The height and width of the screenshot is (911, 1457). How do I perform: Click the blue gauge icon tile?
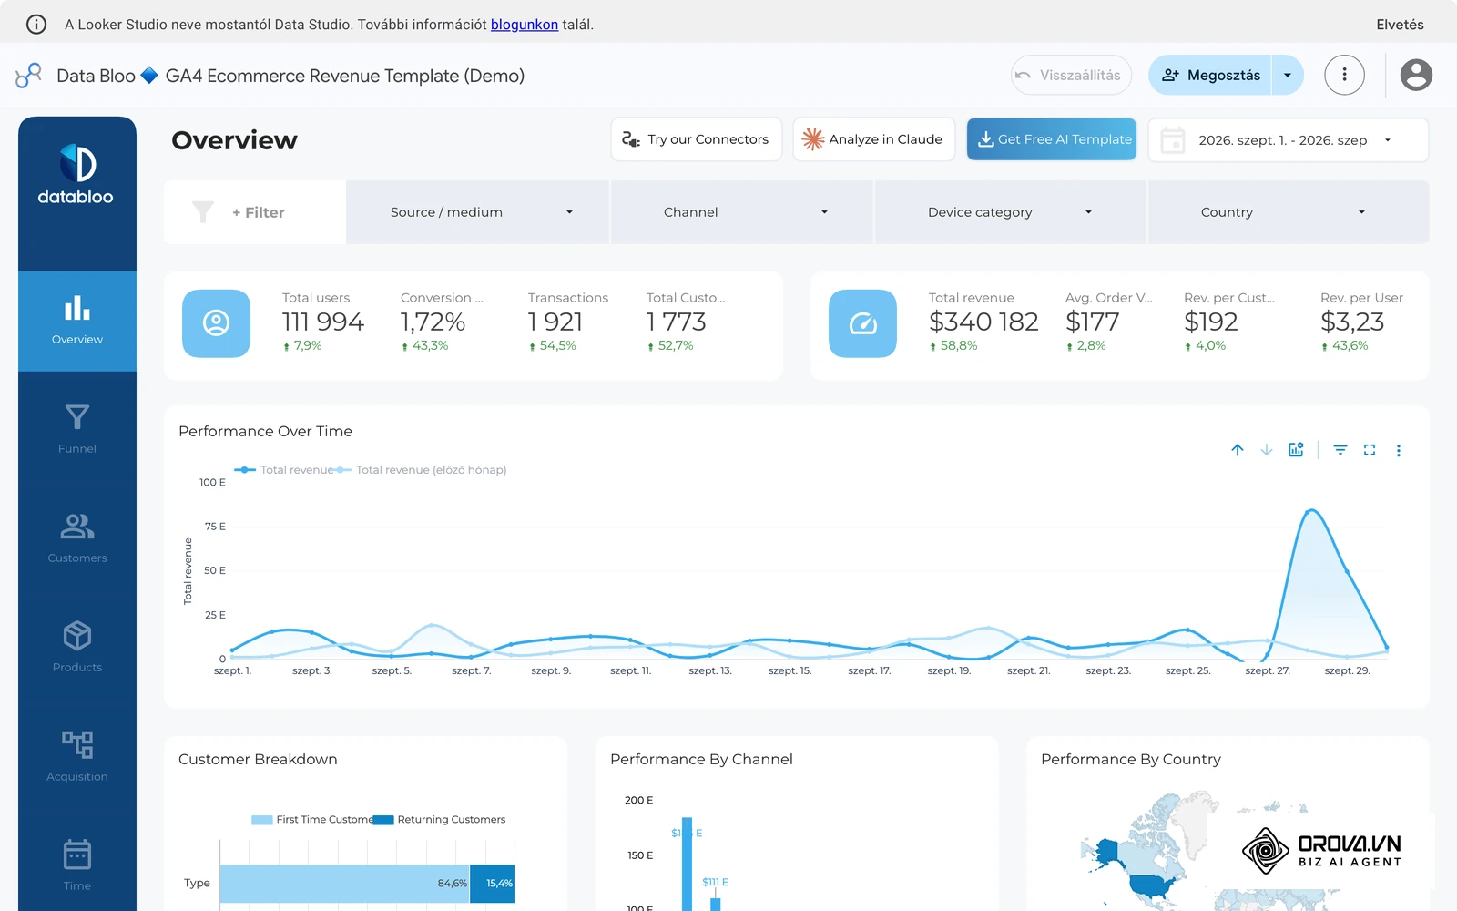862,323
